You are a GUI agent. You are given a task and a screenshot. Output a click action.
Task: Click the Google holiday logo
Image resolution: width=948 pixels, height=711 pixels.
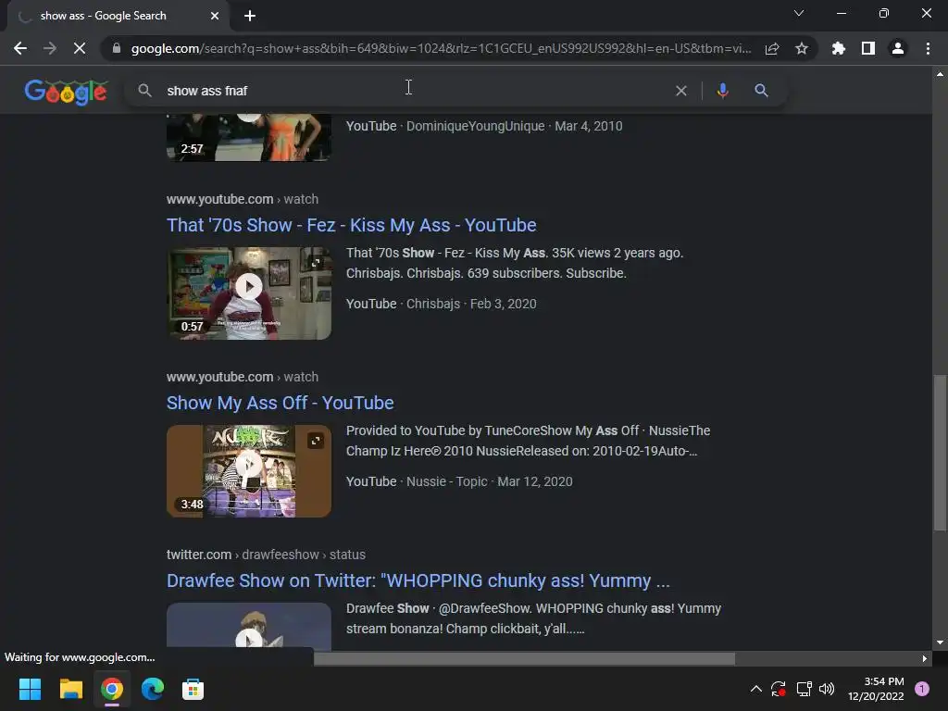[66, 92]
